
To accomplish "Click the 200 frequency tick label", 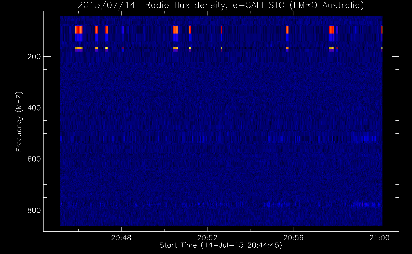I will pyautogui.click(x=35, y=56).
